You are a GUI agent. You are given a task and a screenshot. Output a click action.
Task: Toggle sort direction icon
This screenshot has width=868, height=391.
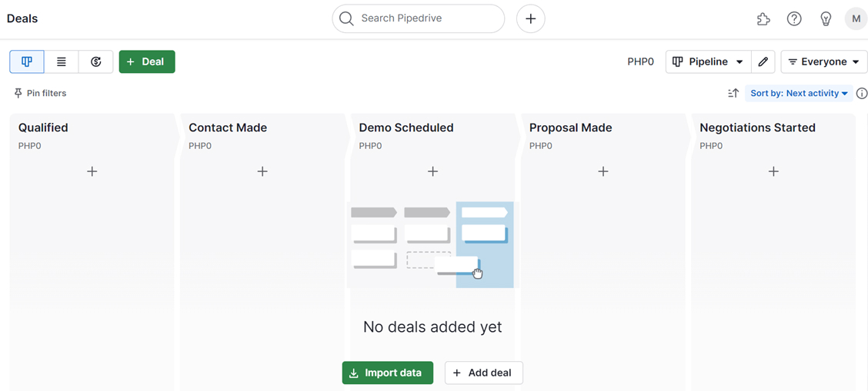[x=733, y=93]
